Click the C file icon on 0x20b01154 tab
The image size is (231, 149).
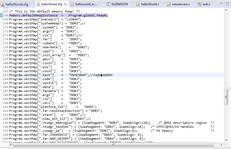pyautogui.click(x=109, y=5)
